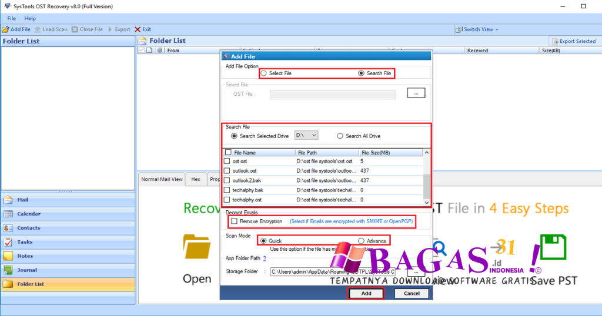Screen dimensions: 602x316
Task: Open Tasks in the sidebar
Action: point(68,242)
